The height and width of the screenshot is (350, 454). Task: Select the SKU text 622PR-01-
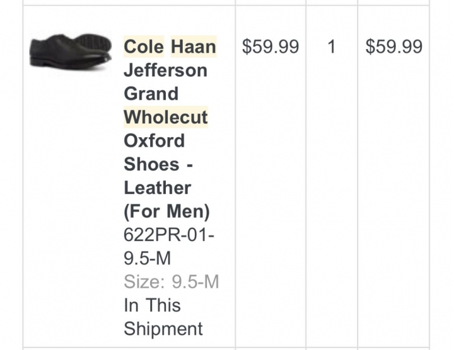pyautogui.click(x=169, y=234)
